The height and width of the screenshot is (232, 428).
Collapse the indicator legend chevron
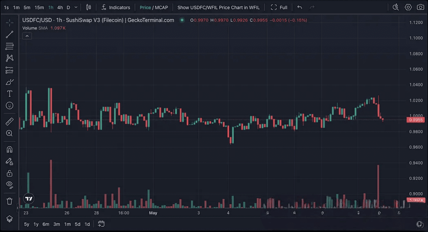point(27,36)
